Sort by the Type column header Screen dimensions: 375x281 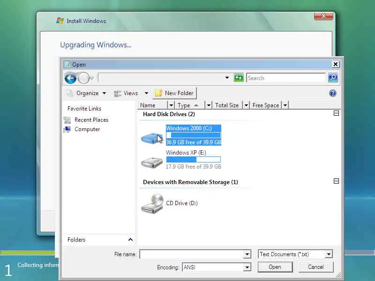coord(190,105)
